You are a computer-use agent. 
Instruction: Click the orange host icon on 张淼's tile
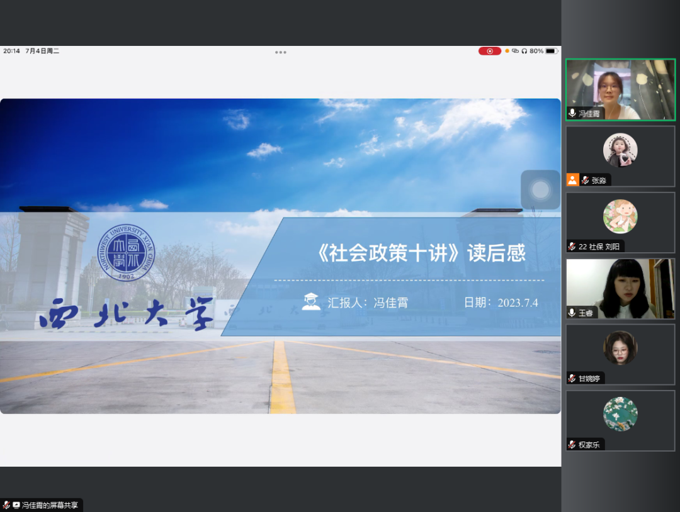(x=572, y=180)
